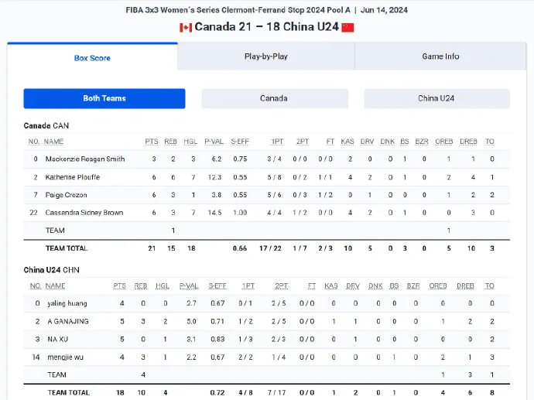Click Canada table P-VAL column header
Screen dimensions: 534x400
tap(214, 142)
